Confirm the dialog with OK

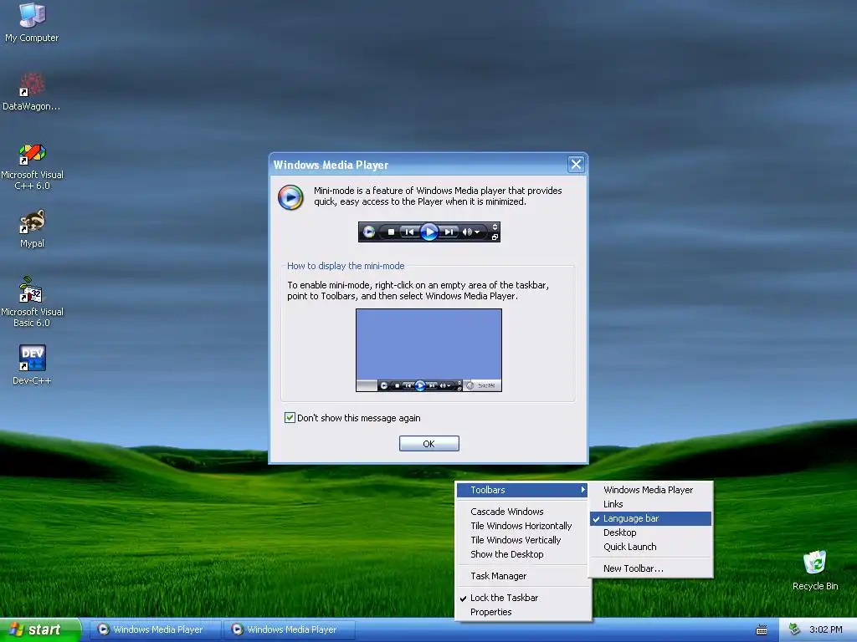tap(429, 443)
